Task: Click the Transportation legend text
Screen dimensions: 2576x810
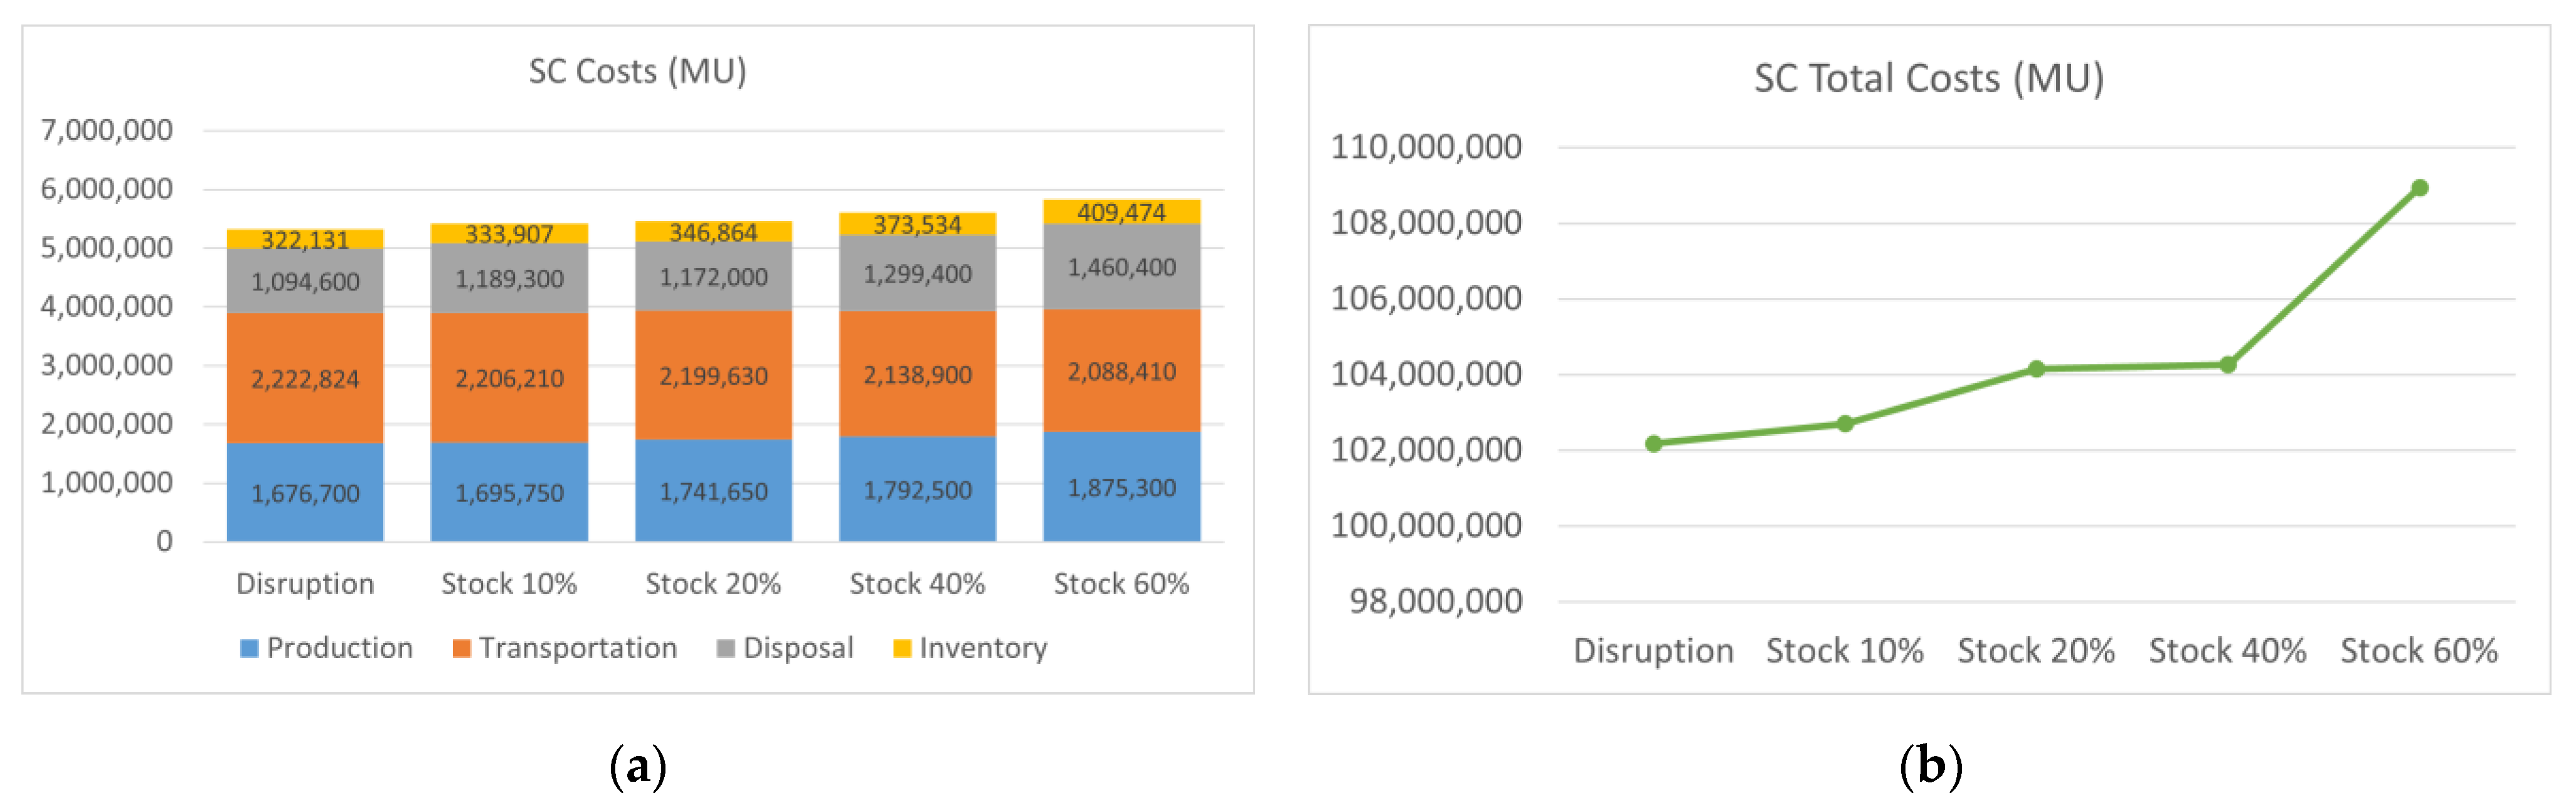Action: tap(578, 648)
